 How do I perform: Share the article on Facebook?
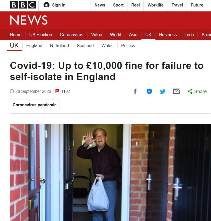135,91
